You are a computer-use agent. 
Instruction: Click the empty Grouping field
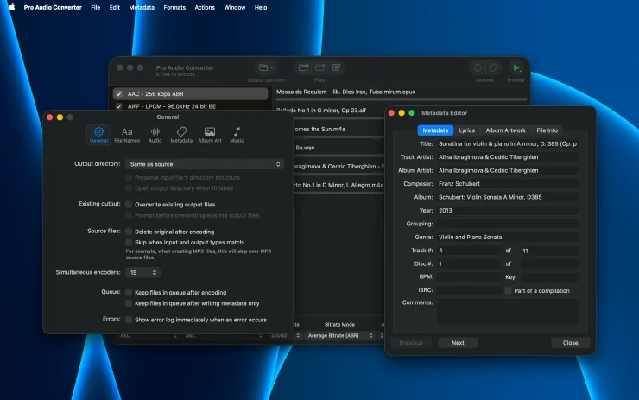click(x=508, y=224)
